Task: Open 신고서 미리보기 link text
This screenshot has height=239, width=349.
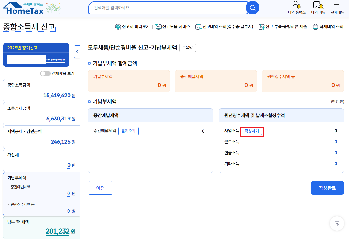Action: pyautogui.click(x=136, y=27)
